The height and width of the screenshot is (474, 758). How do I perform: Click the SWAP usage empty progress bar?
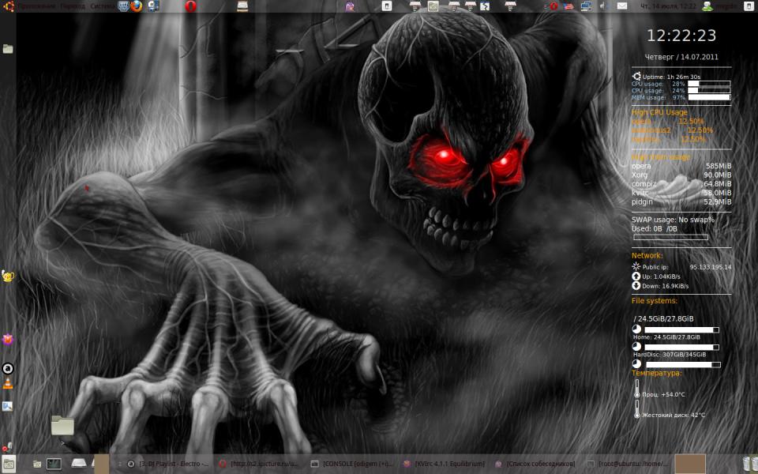670,237
